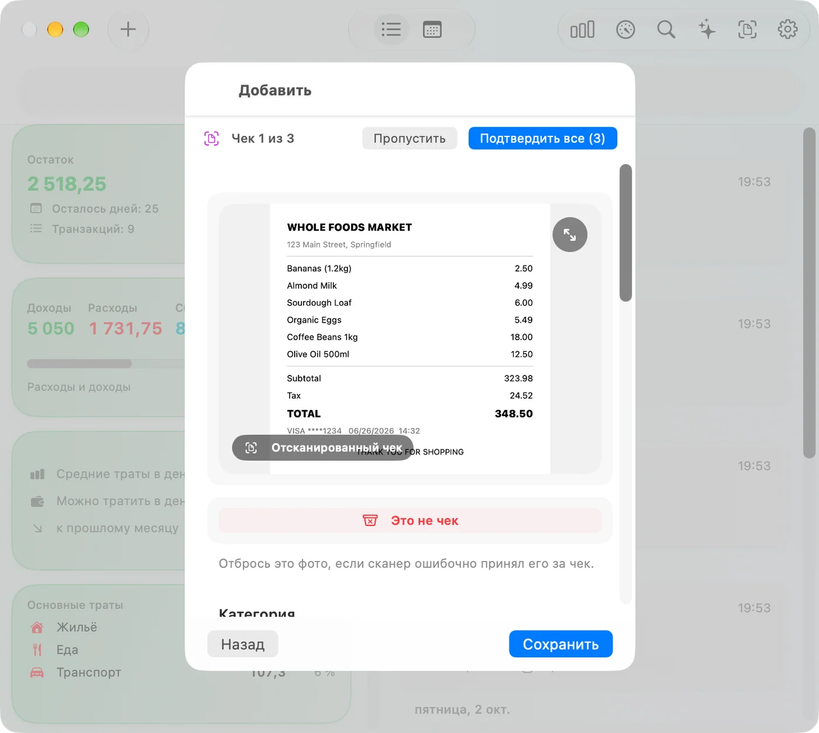The height and width of the screenshot is (733, 819).
Task: Open the bar chart statistics icon
Action: pos(583,29)
